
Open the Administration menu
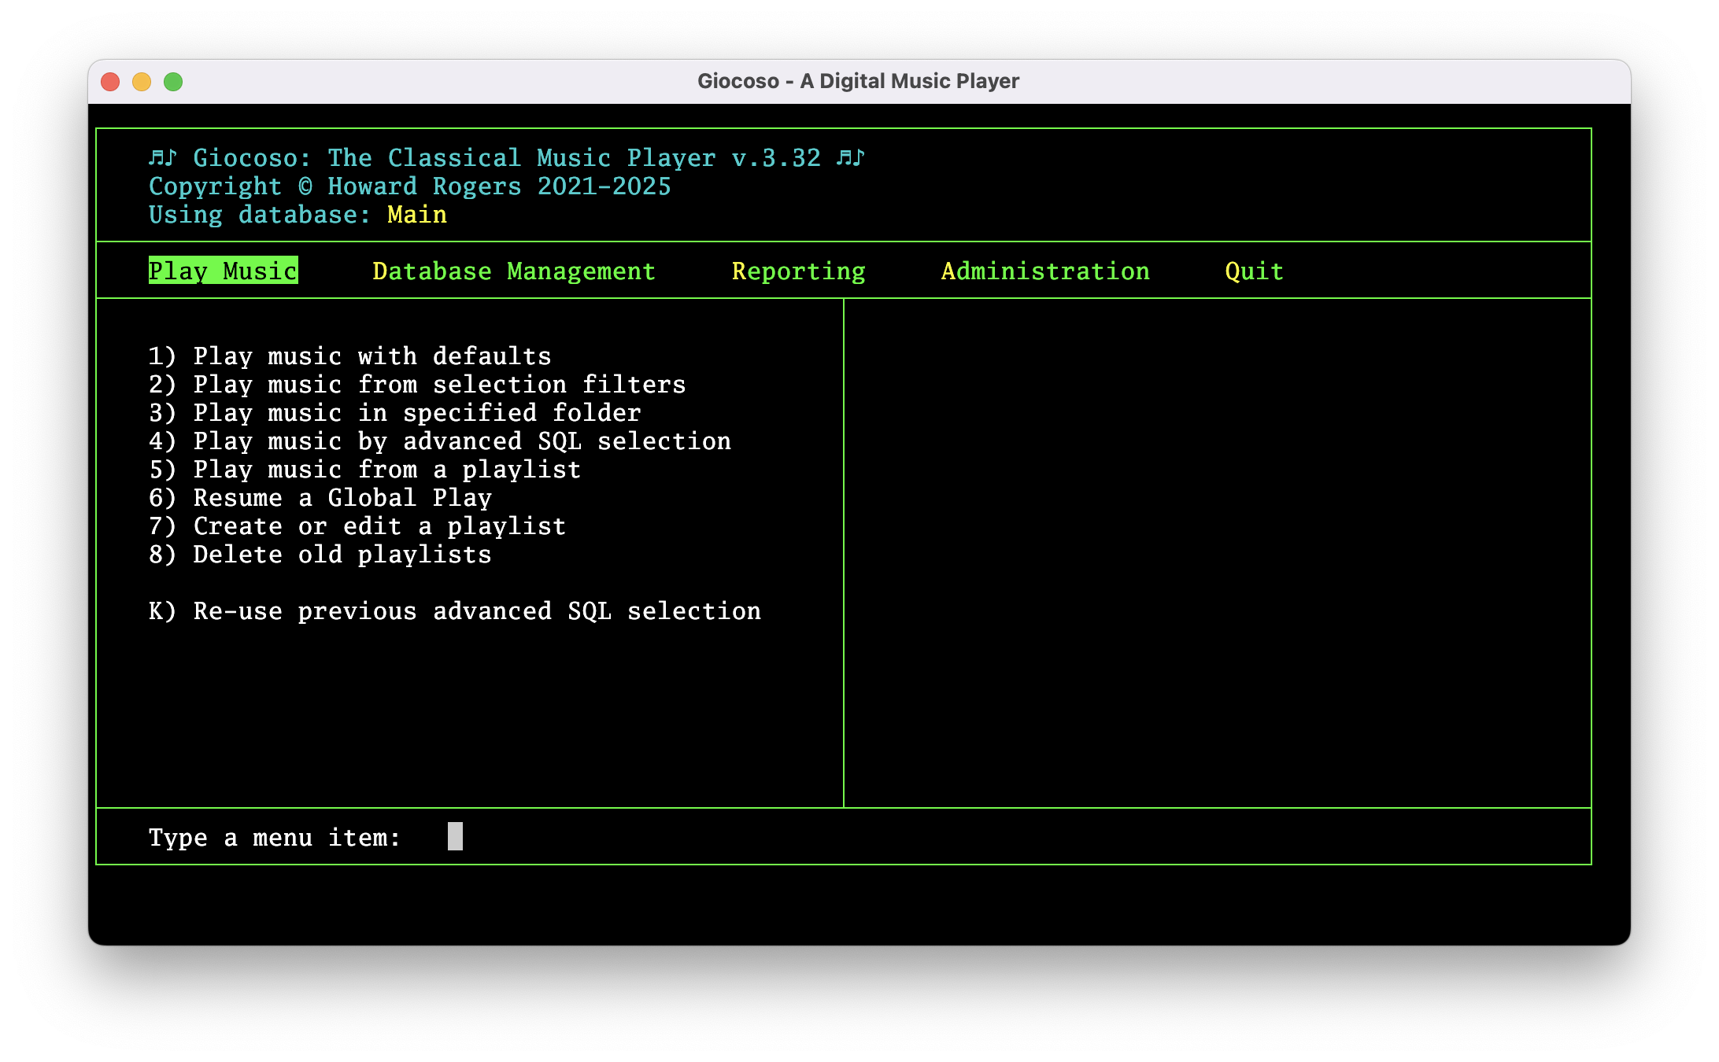(x=1046, y=271)
